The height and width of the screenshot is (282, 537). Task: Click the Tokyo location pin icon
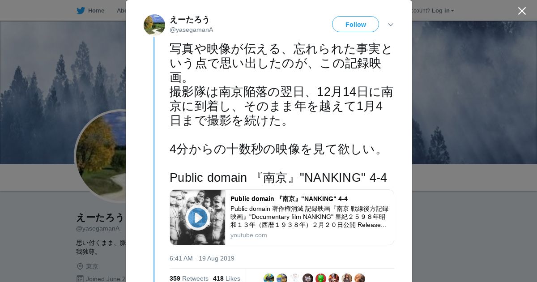pos(80,266)
